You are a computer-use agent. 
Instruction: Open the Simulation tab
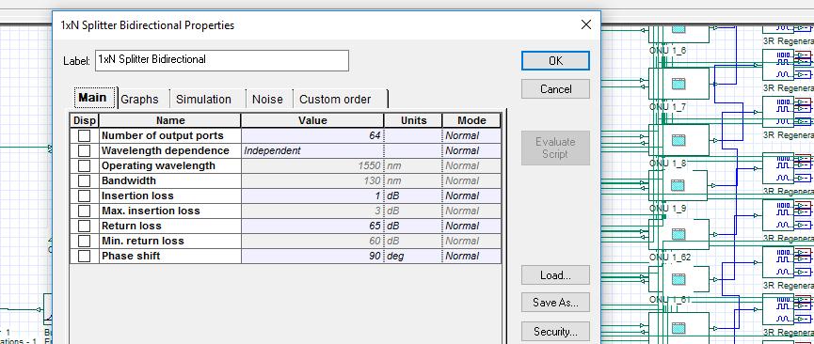tap(203, 99)
